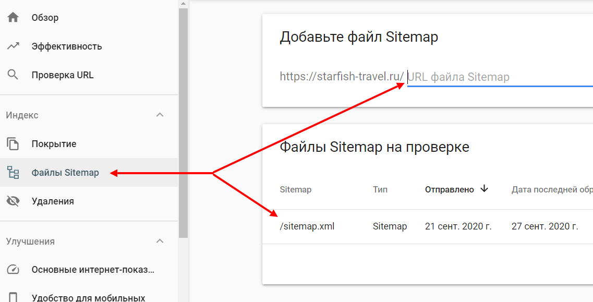Open the /sitemap.xml entry

click(x=308, y=226)
